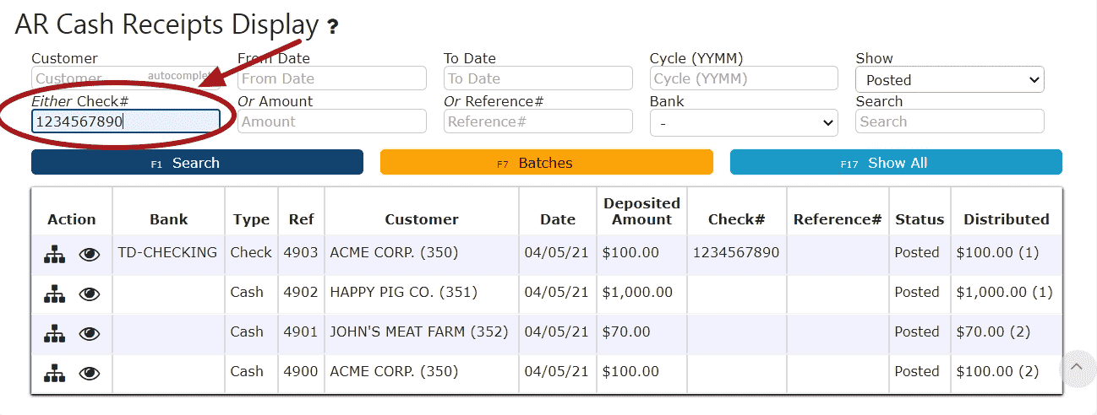Click the distribution tree icon for JOHN'S MEAT FARM
This screenshot has width=1097, height=415.
tap(55, 334)
